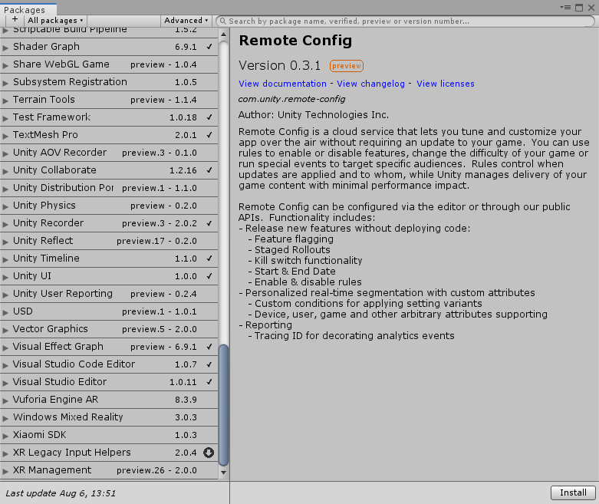
Task: Expand the Share WebGL Game entry
Action: [5, 65]
